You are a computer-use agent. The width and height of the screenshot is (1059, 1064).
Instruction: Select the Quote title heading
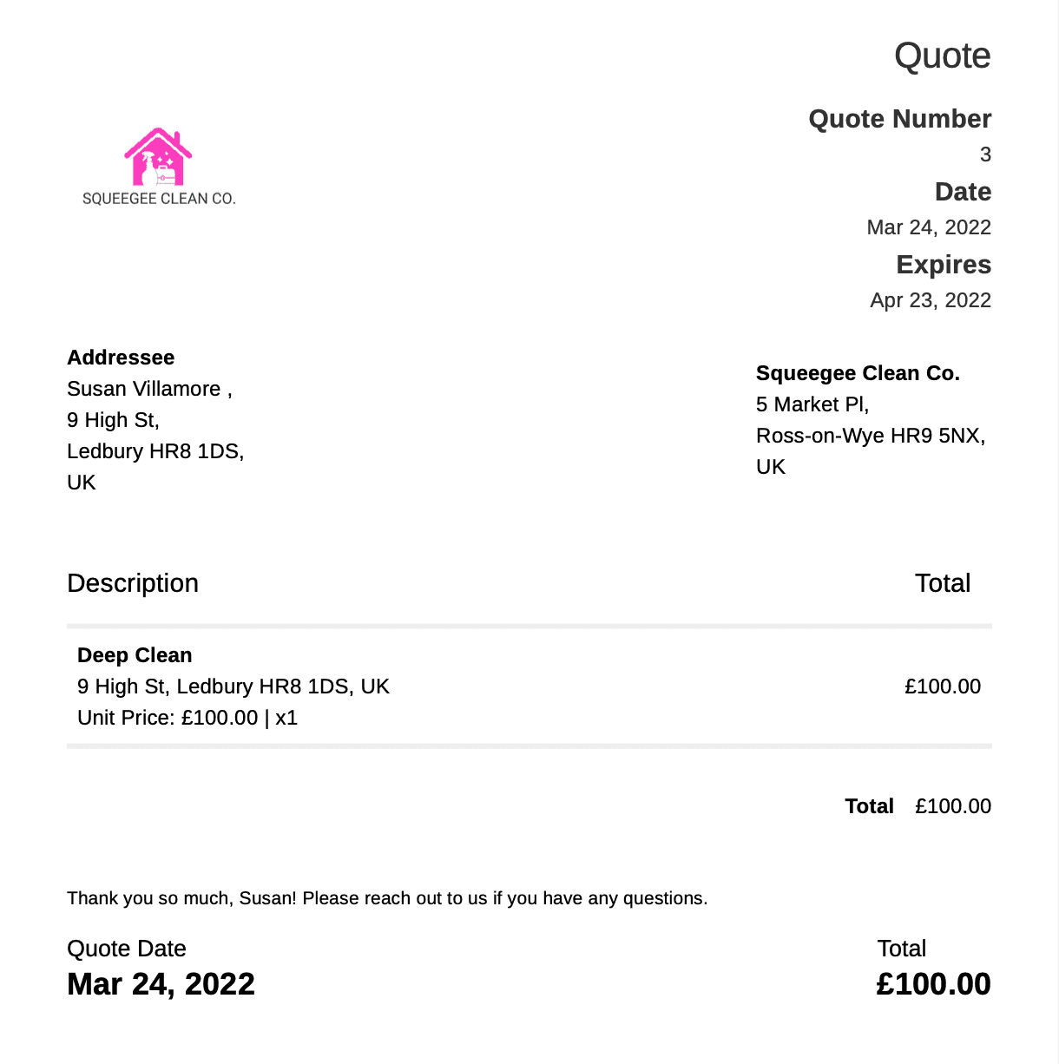tap(942, 56)
